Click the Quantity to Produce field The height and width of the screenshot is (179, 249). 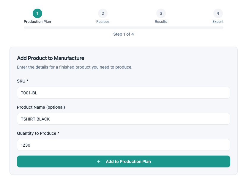124,145
